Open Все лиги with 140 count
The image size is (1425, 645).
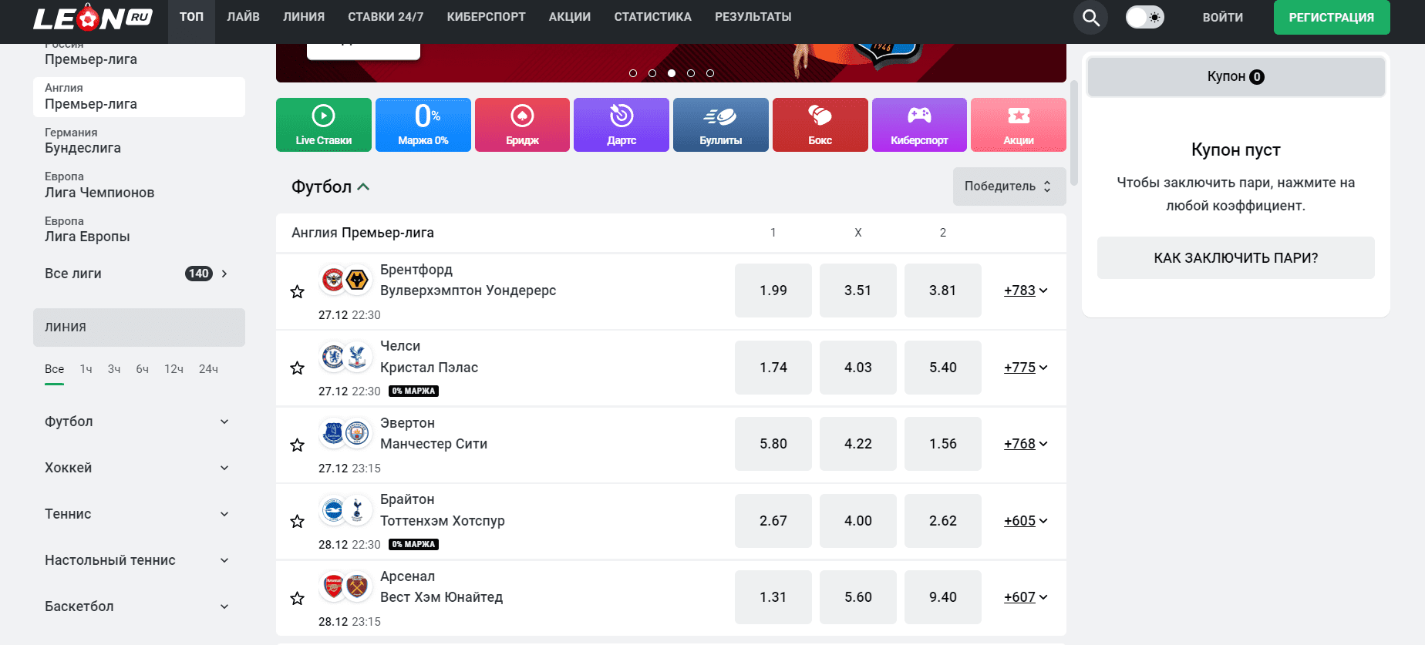[x=137, y=274]
